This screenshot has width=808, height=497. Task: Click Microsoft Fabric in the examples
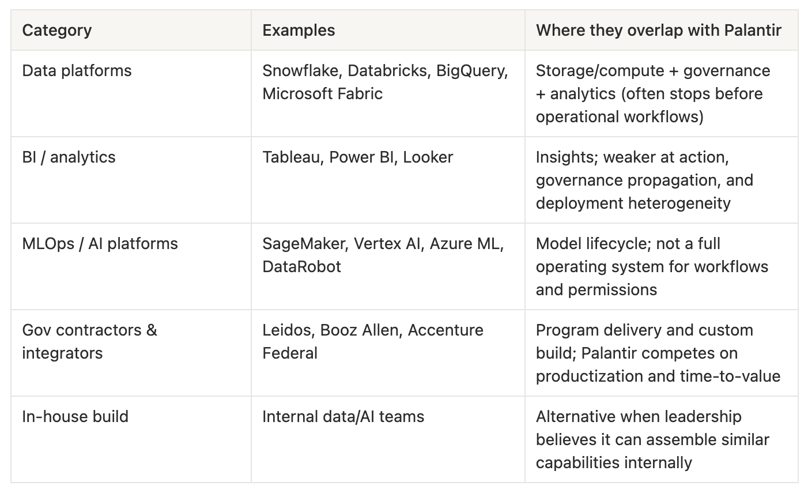[x=322, y=94]
